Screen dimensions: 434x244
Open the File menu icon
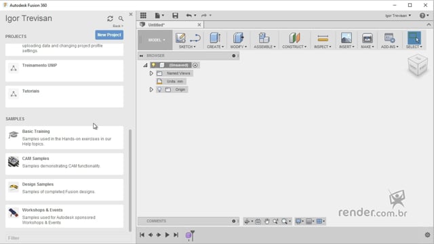point(159,16)
